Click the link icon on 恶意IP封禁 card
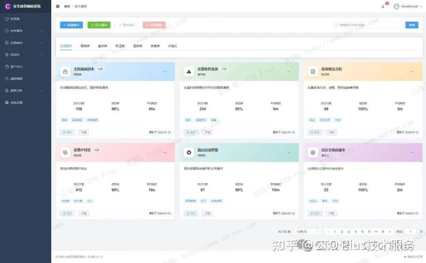 coord(65,153)
